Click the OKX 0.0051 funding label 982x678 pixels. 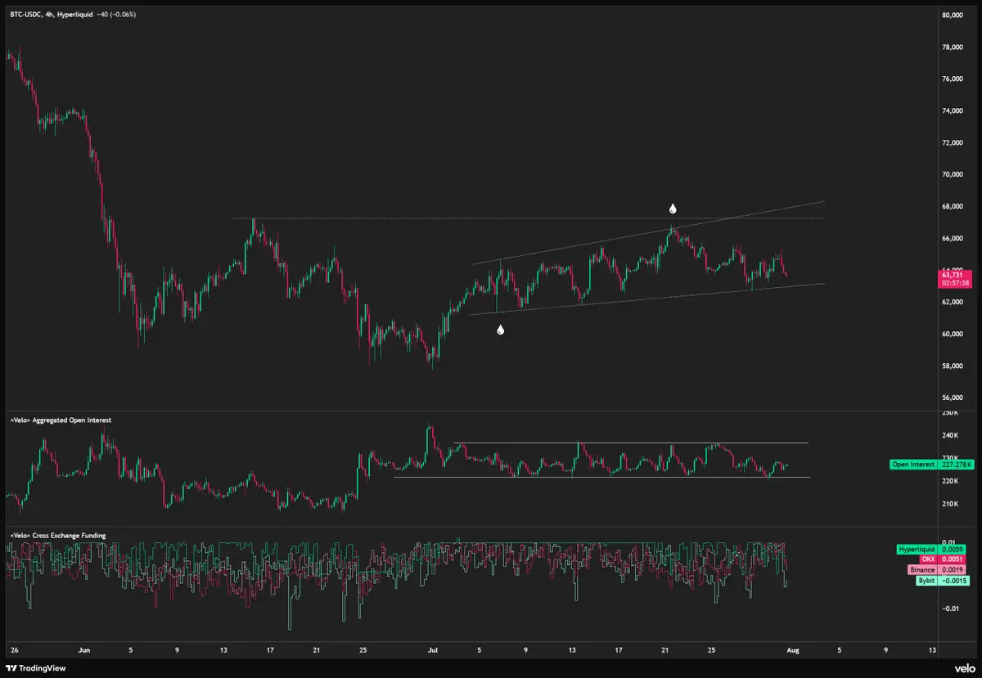coord(942,559)
